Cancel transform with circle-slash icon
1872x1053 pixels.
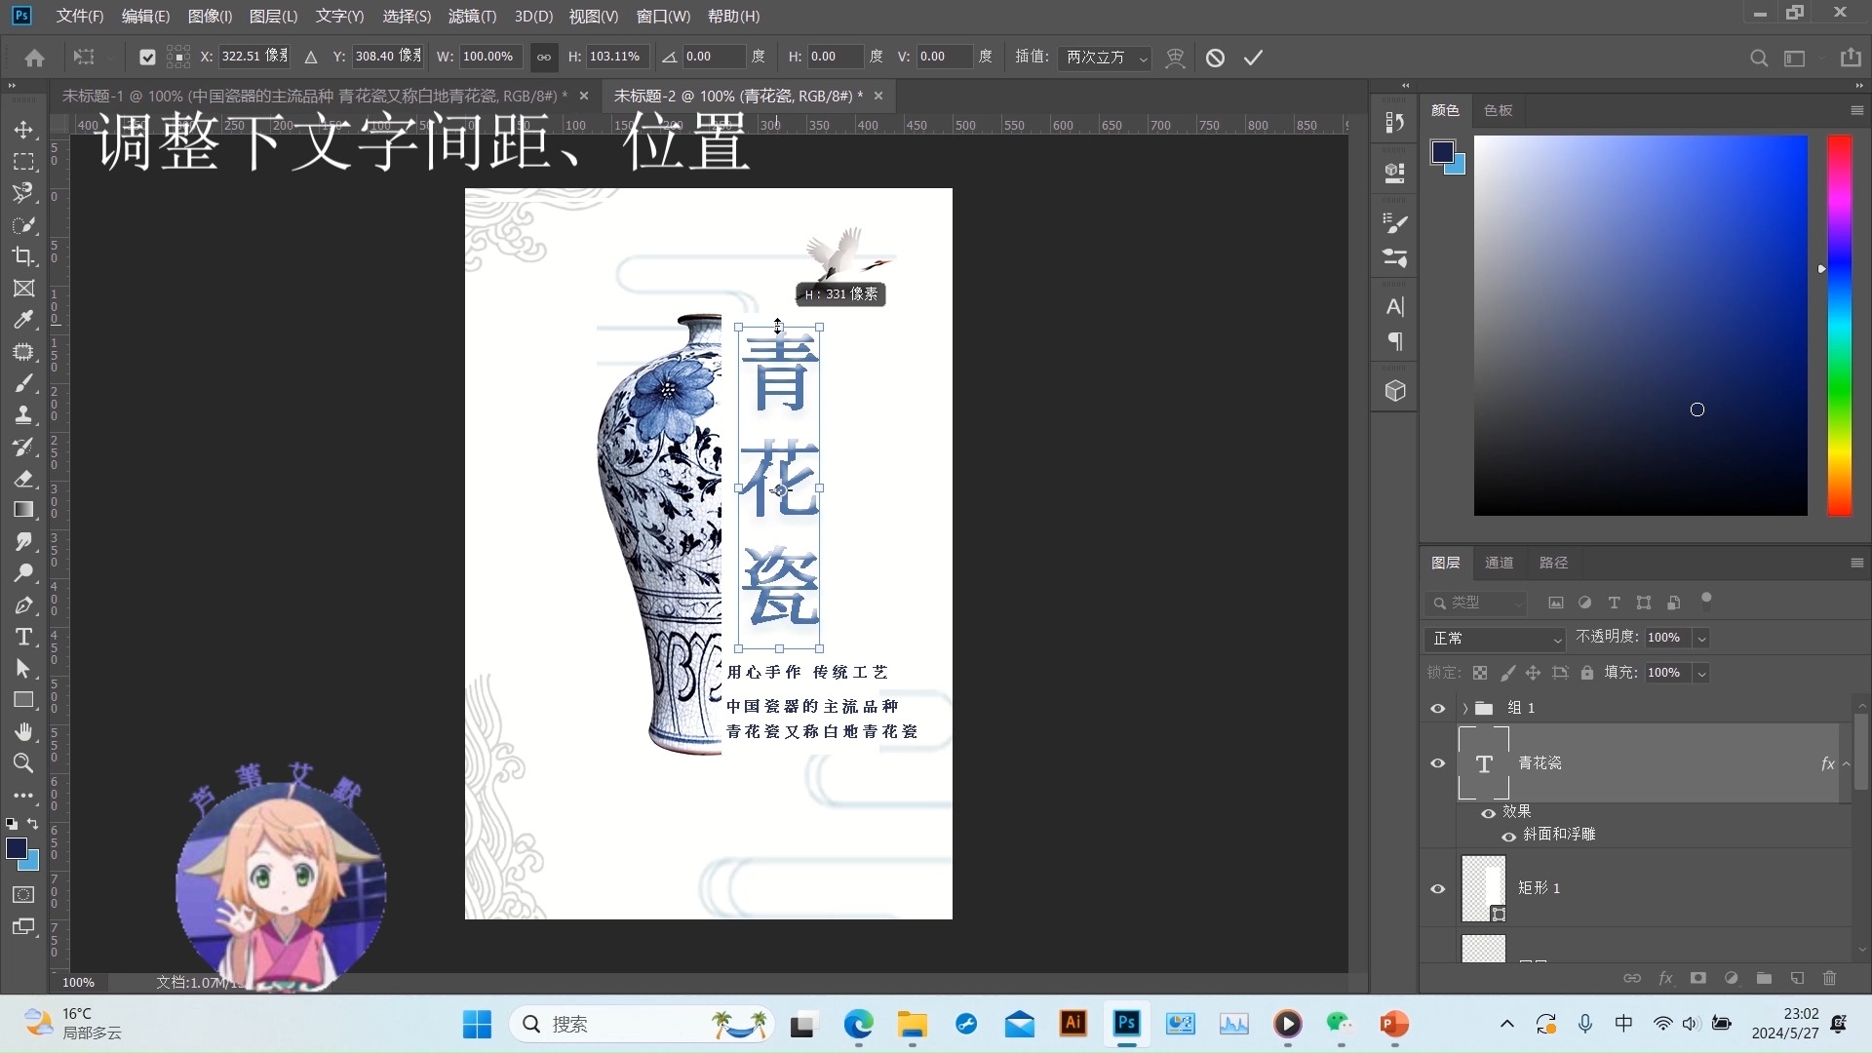coord(1215,58)
